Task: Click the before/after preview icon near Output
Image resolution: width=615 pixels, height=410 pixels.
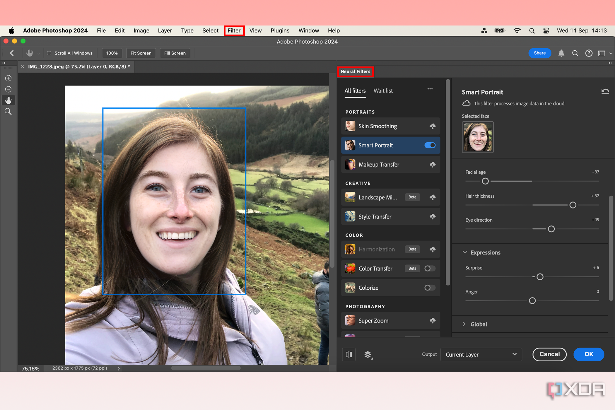Action: pos(349,354)
